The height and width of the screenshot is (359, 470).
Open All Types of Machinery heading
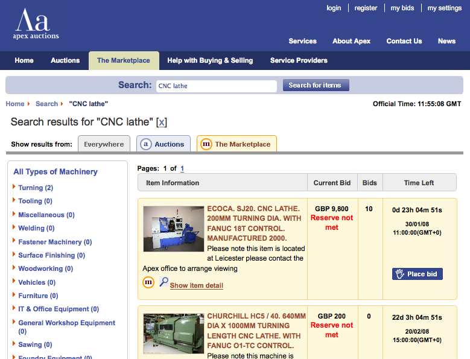click(56, 172)
